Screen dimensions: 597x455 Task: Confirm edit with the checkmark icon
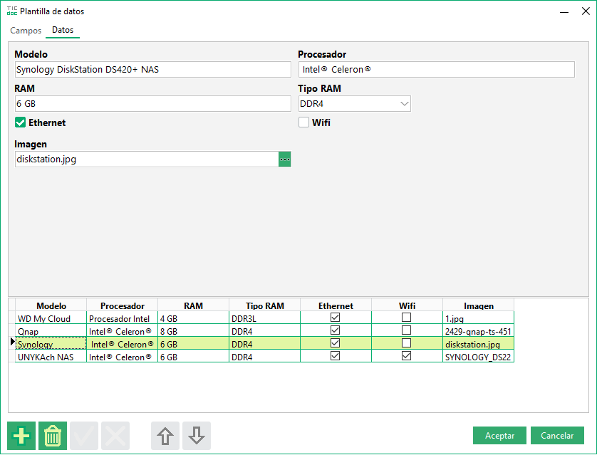click(x=84, y=436)
